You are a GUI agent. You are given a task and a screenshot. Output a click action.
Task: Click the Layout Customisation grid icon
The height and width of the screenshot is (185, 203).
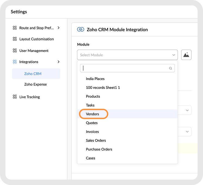coord(15,39)
